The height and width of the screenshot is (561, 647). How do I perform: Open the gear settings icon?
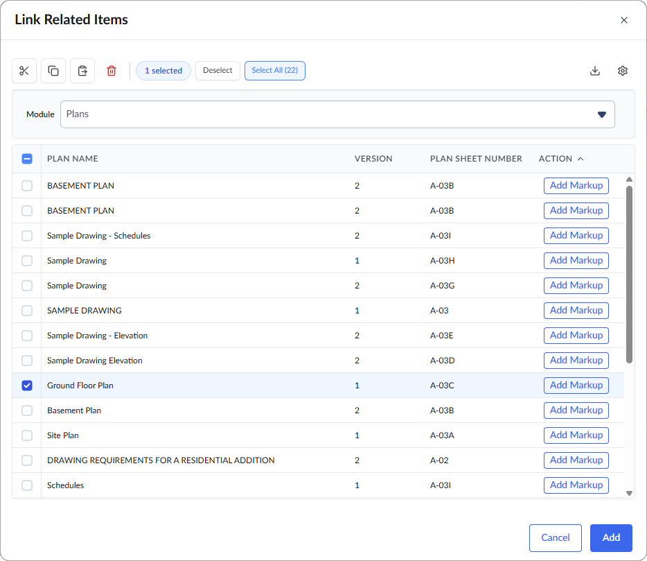click(623, 71)
